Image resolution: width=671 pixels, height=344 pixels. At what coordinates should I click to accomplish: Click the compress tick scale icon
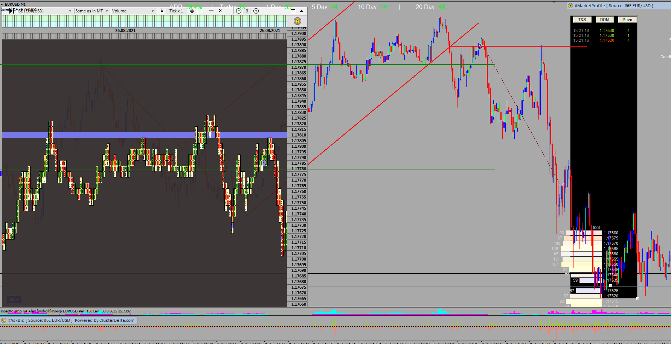pyautogui.click(x=192, y=11)
